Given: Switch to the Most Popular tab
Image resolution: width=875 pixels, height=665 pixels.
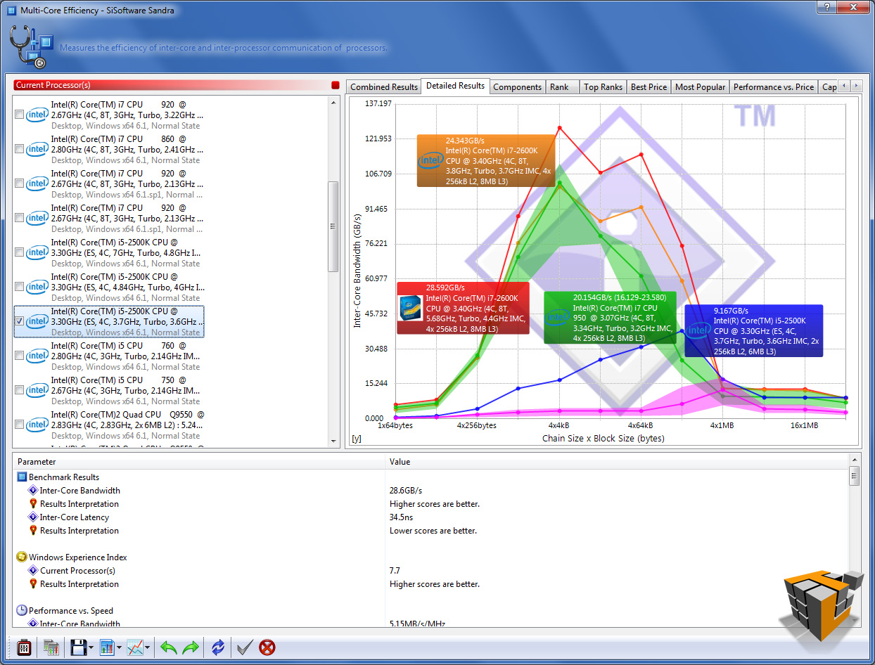Looking at the screenshot, I should [700, 87].
